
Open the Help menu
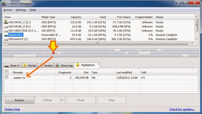[x=33, y=10]
